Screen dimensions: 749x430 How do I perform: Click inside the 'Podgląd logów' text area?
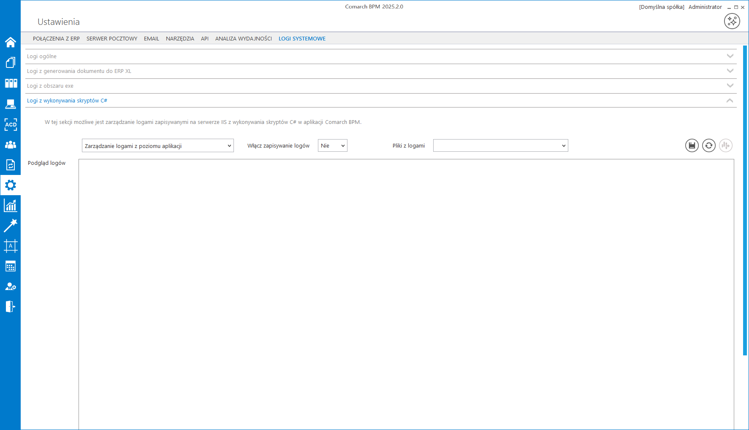click(x=406, y=294)
